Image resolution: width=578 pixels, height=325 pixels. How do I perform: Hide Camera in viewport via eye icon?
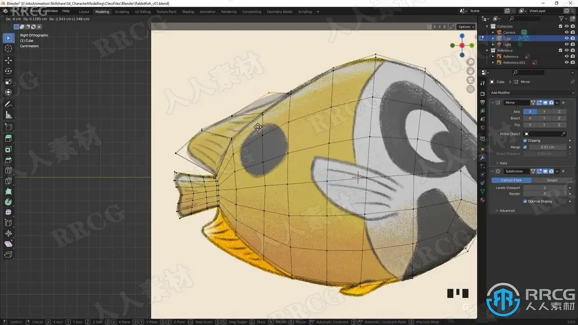pyautogui.click(x=567, y=32)
